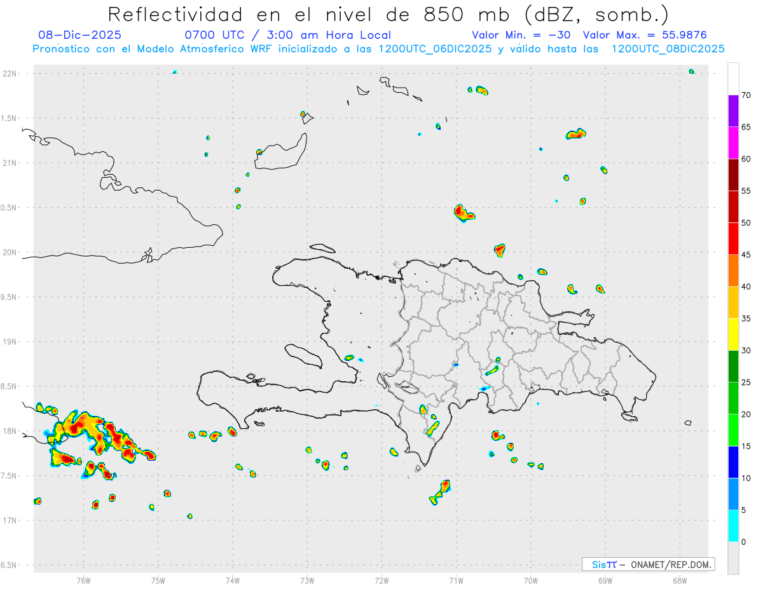The image size is (763, 589).
Task: Click the '71W' longitude label
Action: point(456,580)
